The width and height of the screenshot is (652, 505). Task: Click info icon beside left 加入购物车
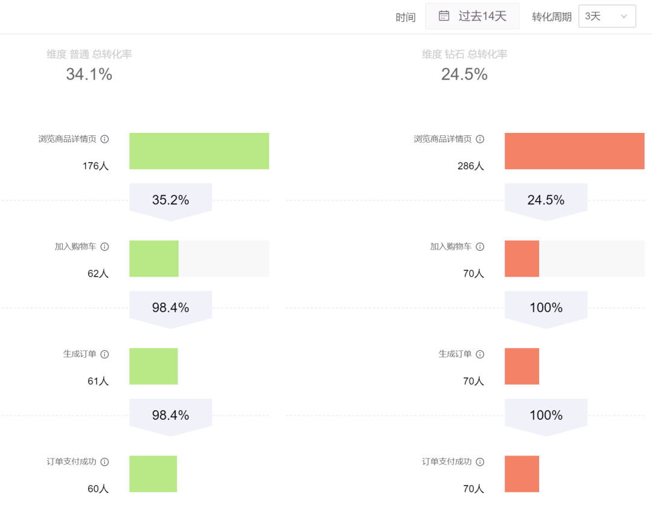coord(104,246)
